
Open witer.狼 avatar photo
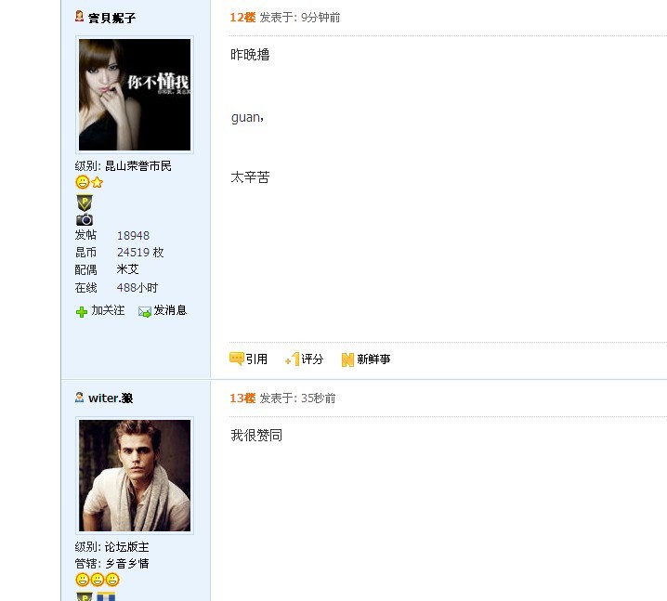tap(135, 475)
